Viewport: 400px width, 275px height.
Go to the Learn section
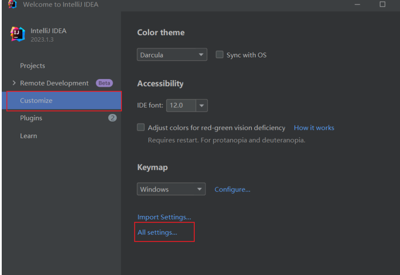[x=29, y=136]
